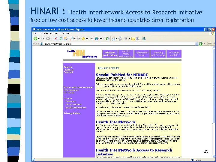This screenshot has height=162, width=216.
Task: Click the Messenger toolbar icon
Action: 143,39
